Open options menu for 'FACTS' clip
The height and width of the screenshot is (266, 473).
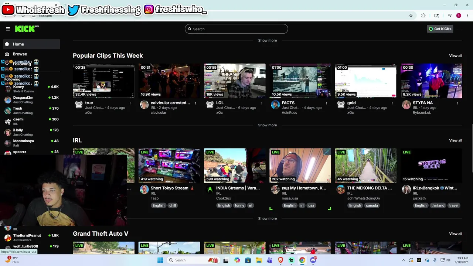point(327,103)
